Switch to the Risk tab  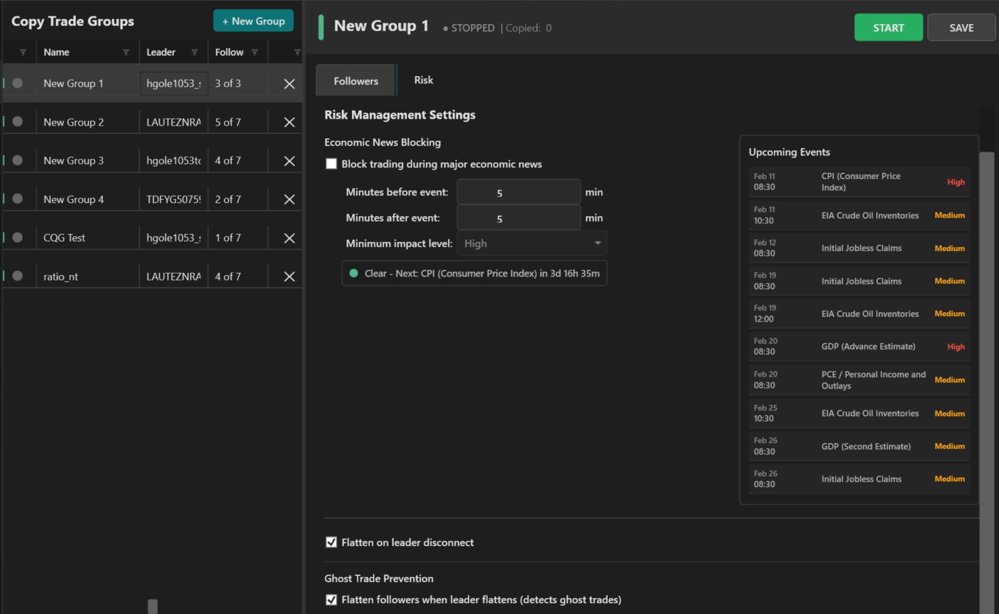click(423, 80)
